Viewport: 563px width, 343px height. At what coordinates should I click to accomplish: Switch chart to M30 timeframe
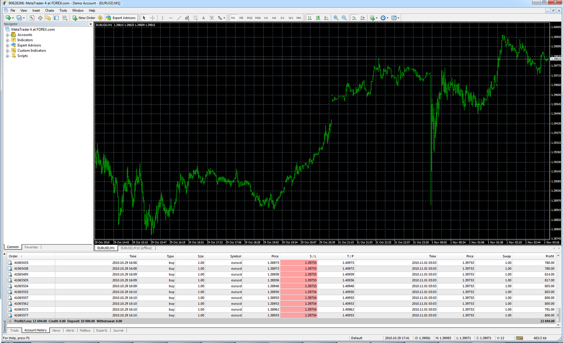tap(258, 18)
